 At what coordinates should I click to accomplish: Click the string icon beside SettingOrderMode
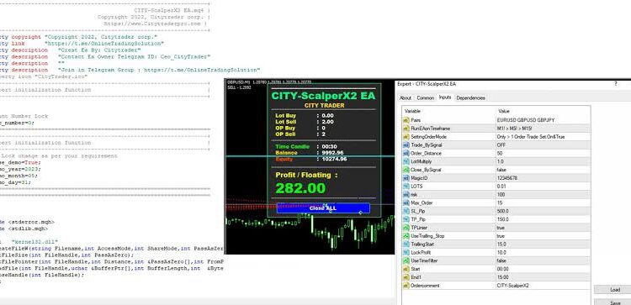tap(406, 137)
